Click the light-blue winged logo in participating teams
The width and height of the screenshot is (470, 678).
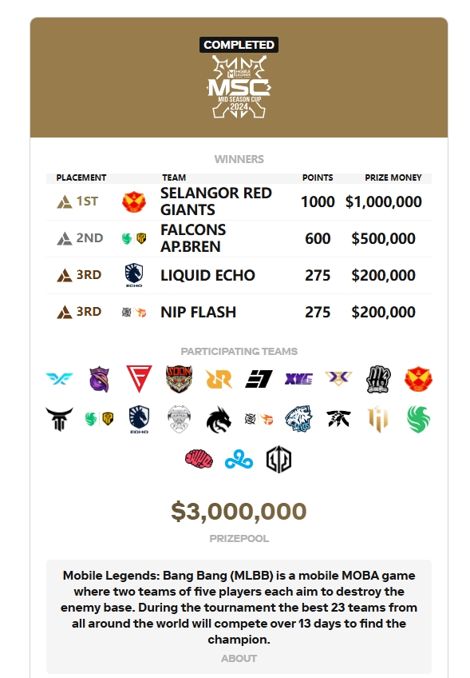[59, 379]
